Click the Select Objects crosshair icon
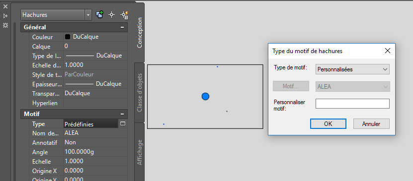The image size is (413, 181). tap(112, 15)
